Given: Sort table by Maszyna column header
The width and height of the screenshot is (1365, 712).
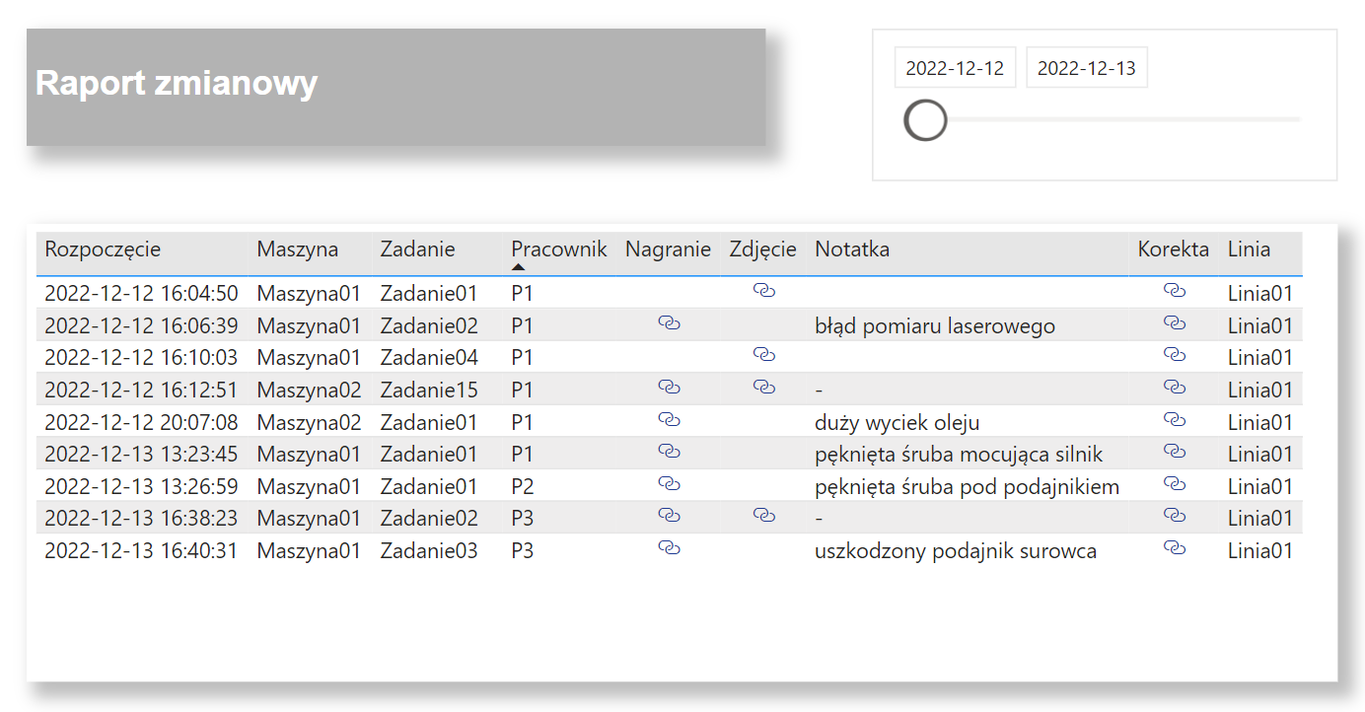Looking at the screenshot, I should click(298, 249).
